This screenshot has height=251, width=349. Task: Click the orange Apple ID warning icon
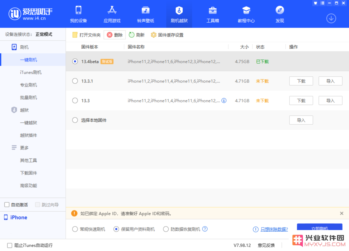(x=74, y=213)
